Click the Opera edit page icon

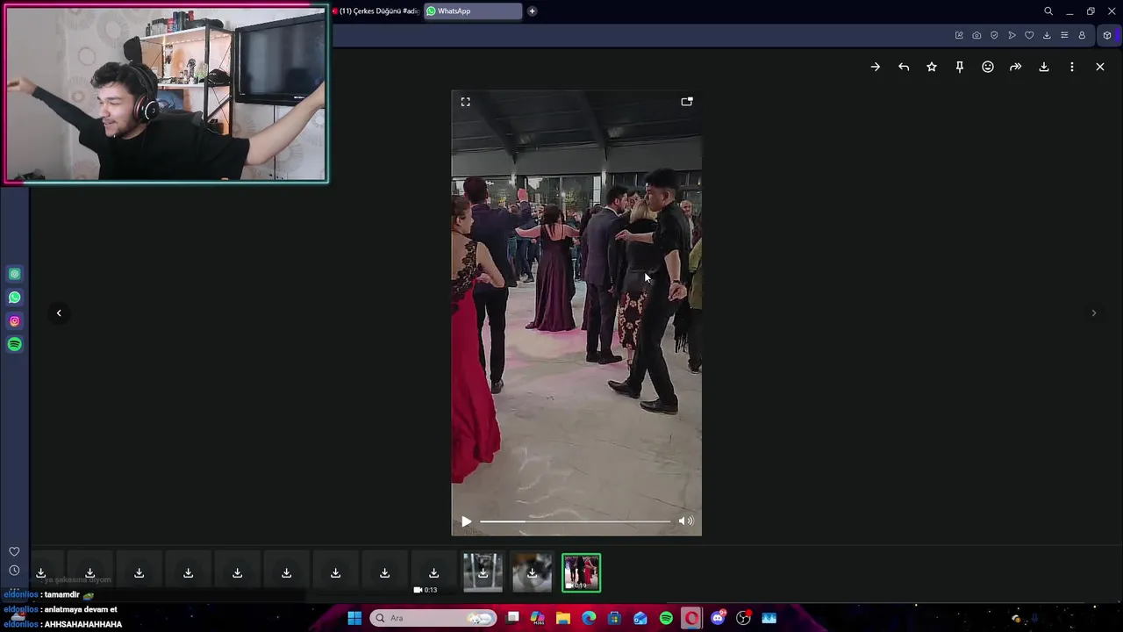(x=959, y=35)
